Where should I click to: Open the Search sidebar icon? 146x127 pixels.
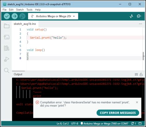point(6,71)
